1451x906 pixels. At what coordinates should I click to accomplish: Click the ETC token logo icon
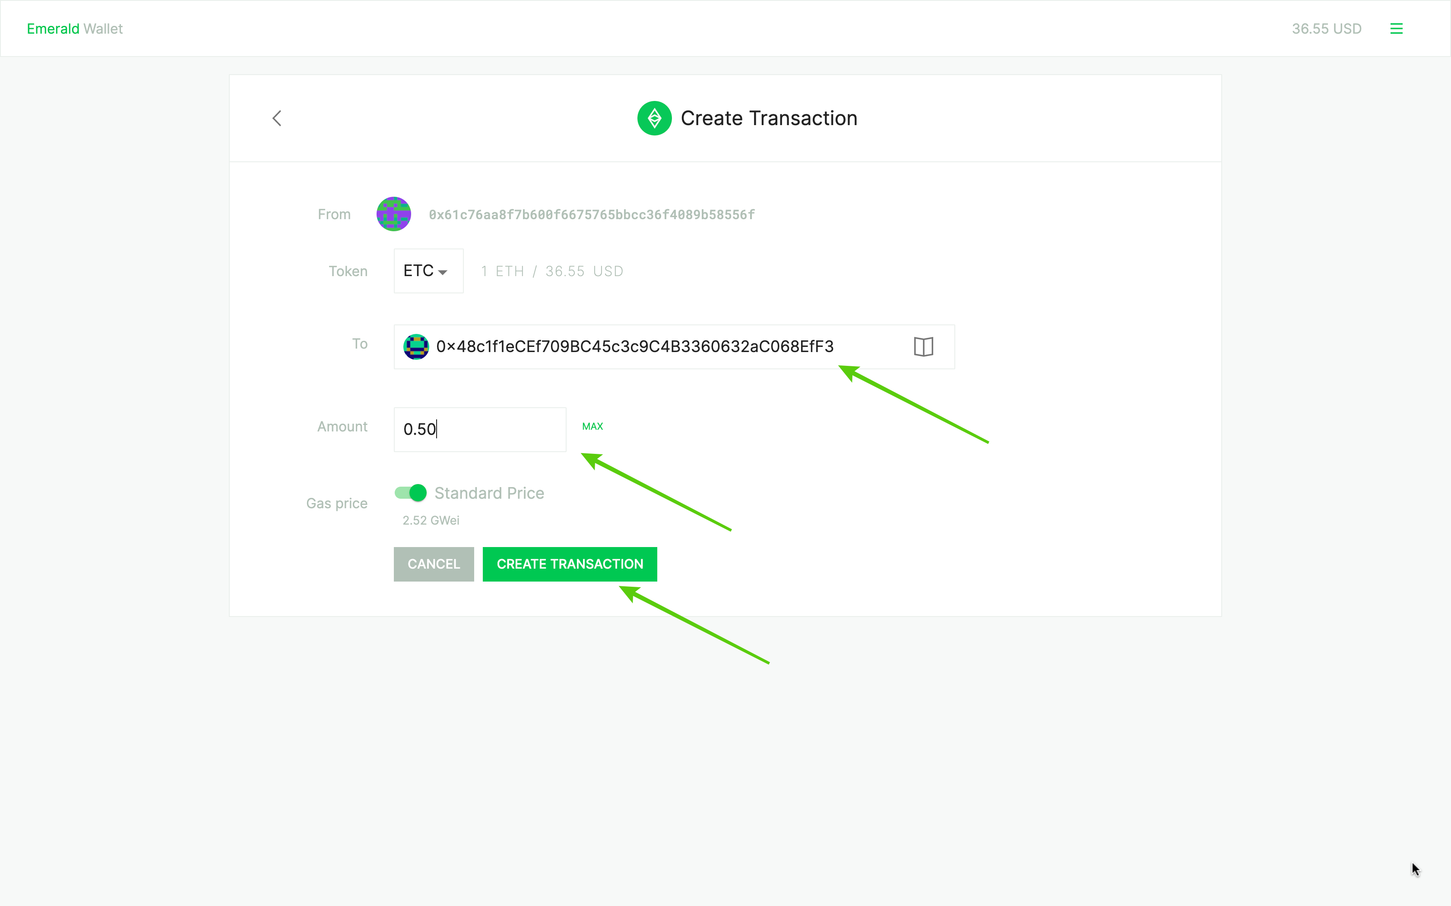(x=655, y=117)
